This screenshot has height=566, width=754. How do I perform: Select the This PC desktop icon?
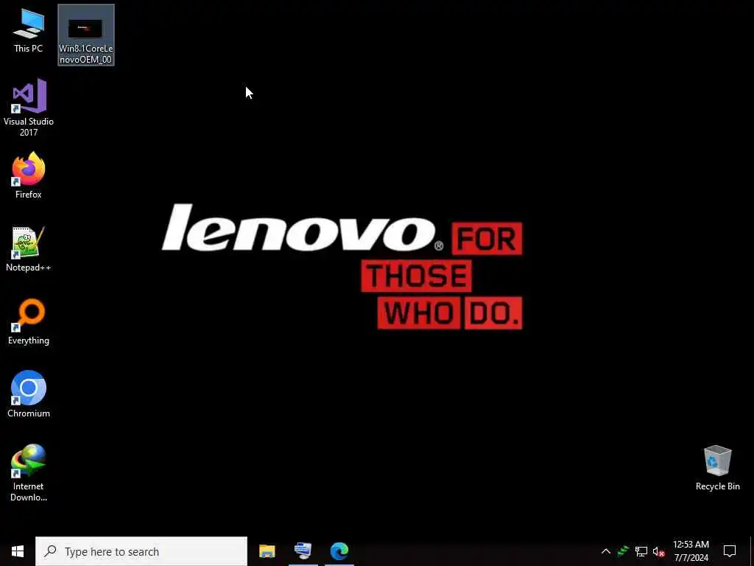29,31
